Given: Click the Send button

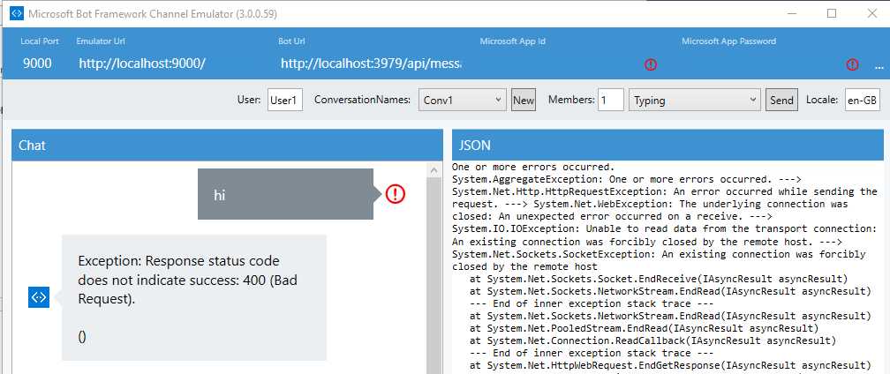Looking at the screenshot, I should point(781,101).
